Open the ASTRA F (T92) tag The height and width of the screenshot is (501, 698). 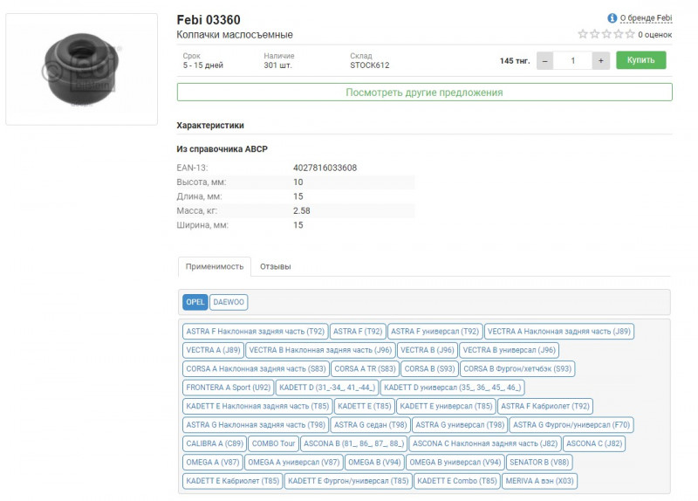pyautogui.click(x=358, y=332)
